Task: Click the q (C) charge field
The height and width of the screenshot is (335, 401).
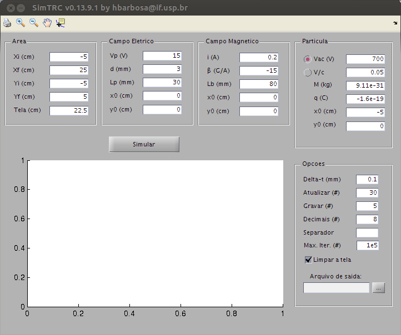Action: (x=365, y=99)
